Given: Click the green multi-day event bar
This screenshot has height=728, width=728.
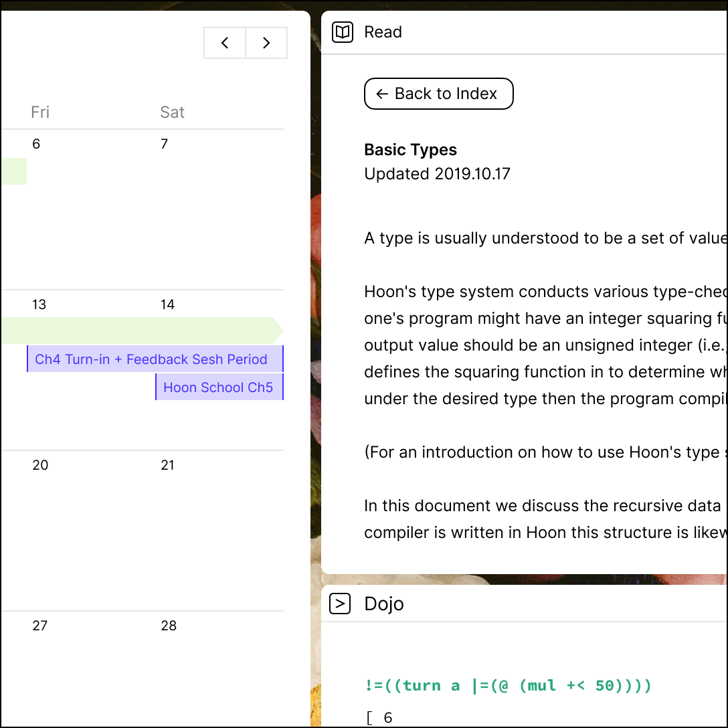Looking at the screenshot, I should pyautogui.click(x=142, y=331).
